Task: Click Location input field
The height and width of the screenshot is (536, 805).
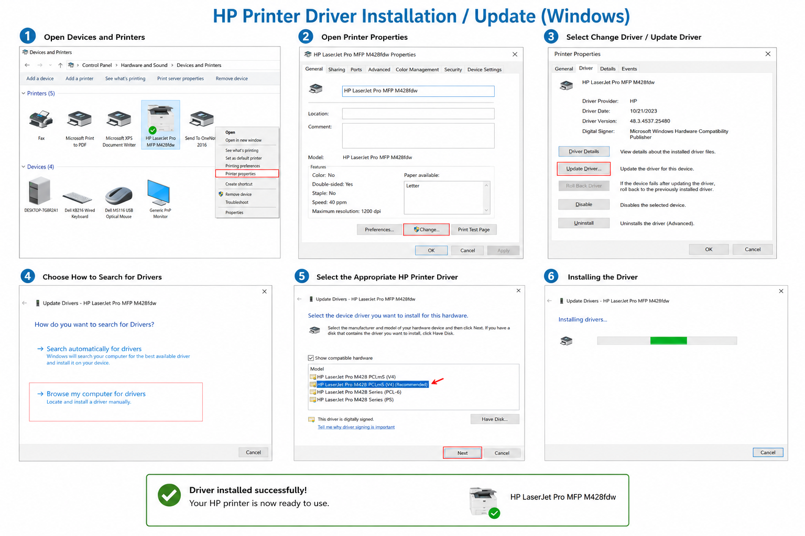Action: [x=418, y=114]
